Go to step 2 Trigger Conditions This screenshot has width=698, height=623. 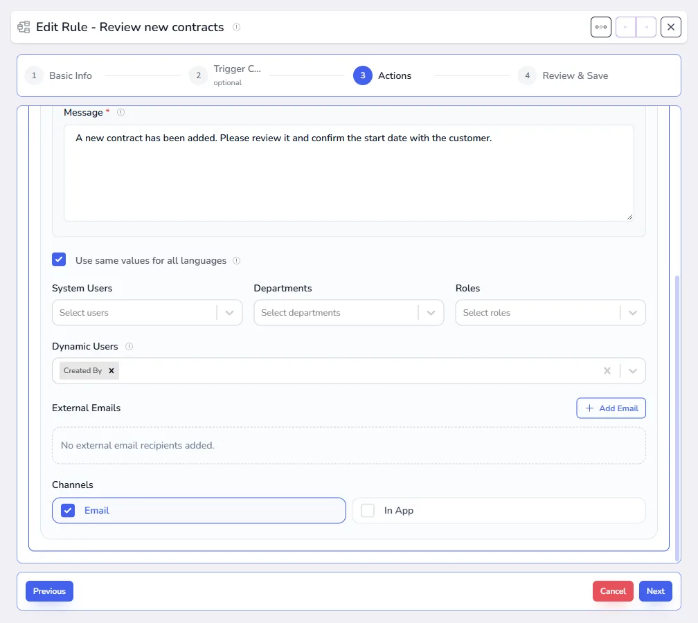click(x=225, y=75)
